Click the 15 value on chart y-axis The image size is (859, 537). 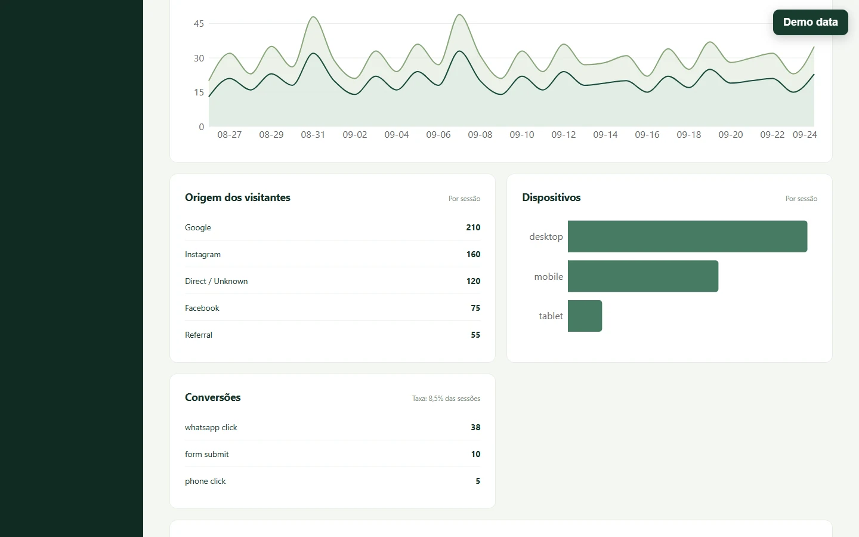coord(199,92)
